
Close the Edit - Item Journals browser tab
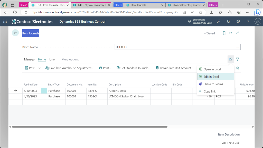(x=68, y=5)
